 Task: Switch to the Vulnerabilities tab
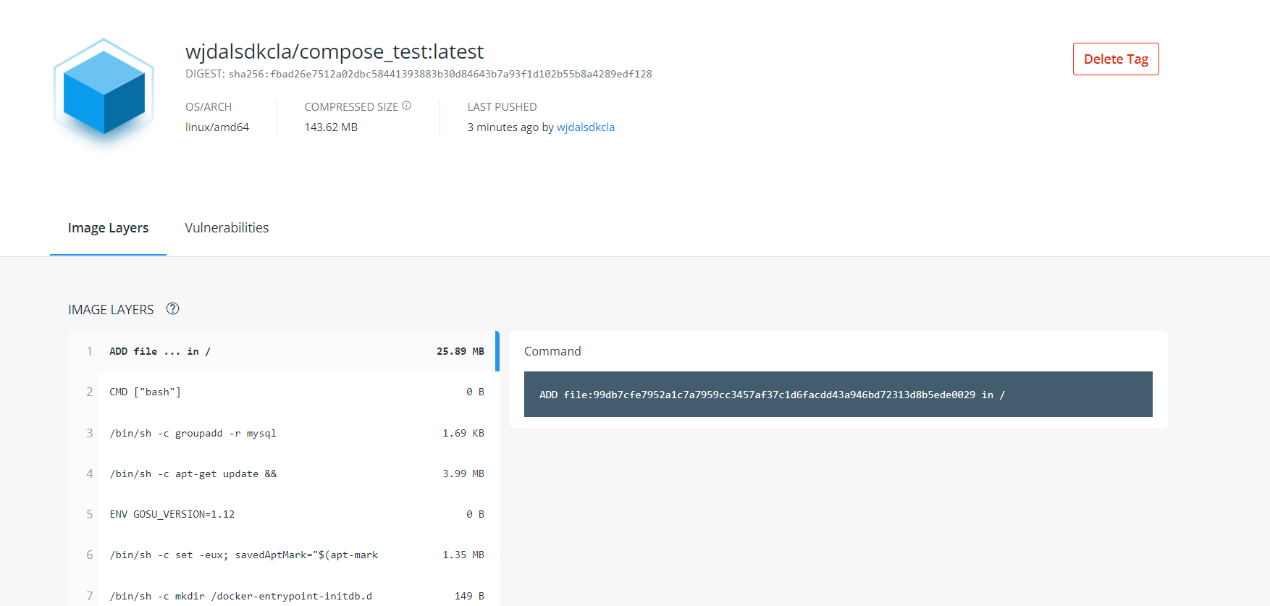[x=227, y=228]
